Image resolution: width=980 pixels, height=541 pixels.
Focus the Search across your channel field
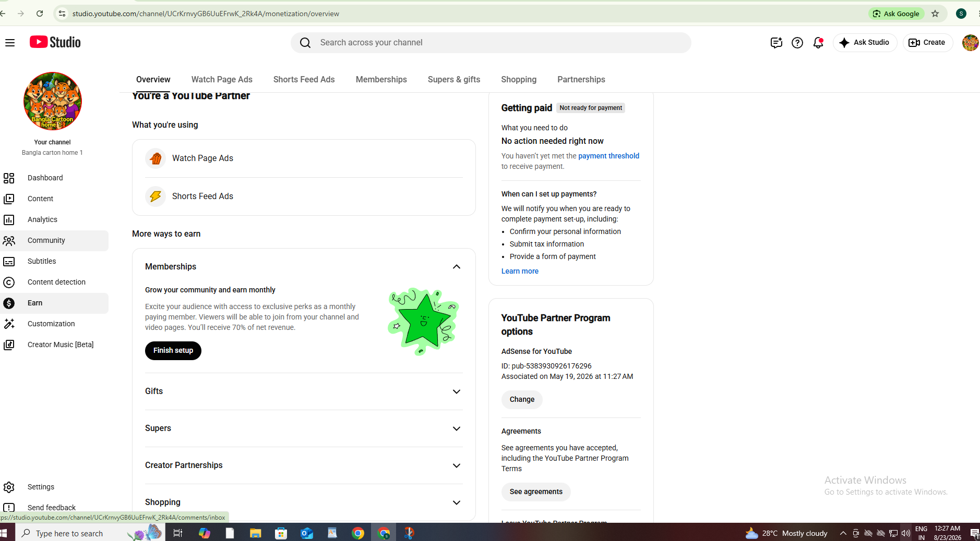(x=491, y=43)
